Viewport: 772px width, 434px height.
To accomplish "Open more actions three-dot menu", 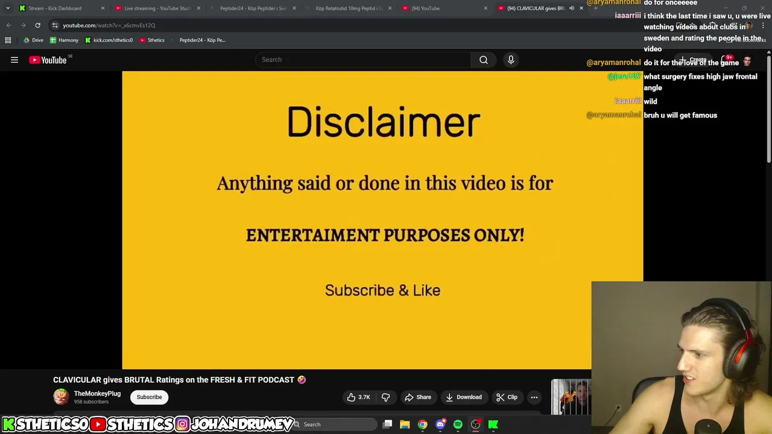I will click(x=534, y=397).
